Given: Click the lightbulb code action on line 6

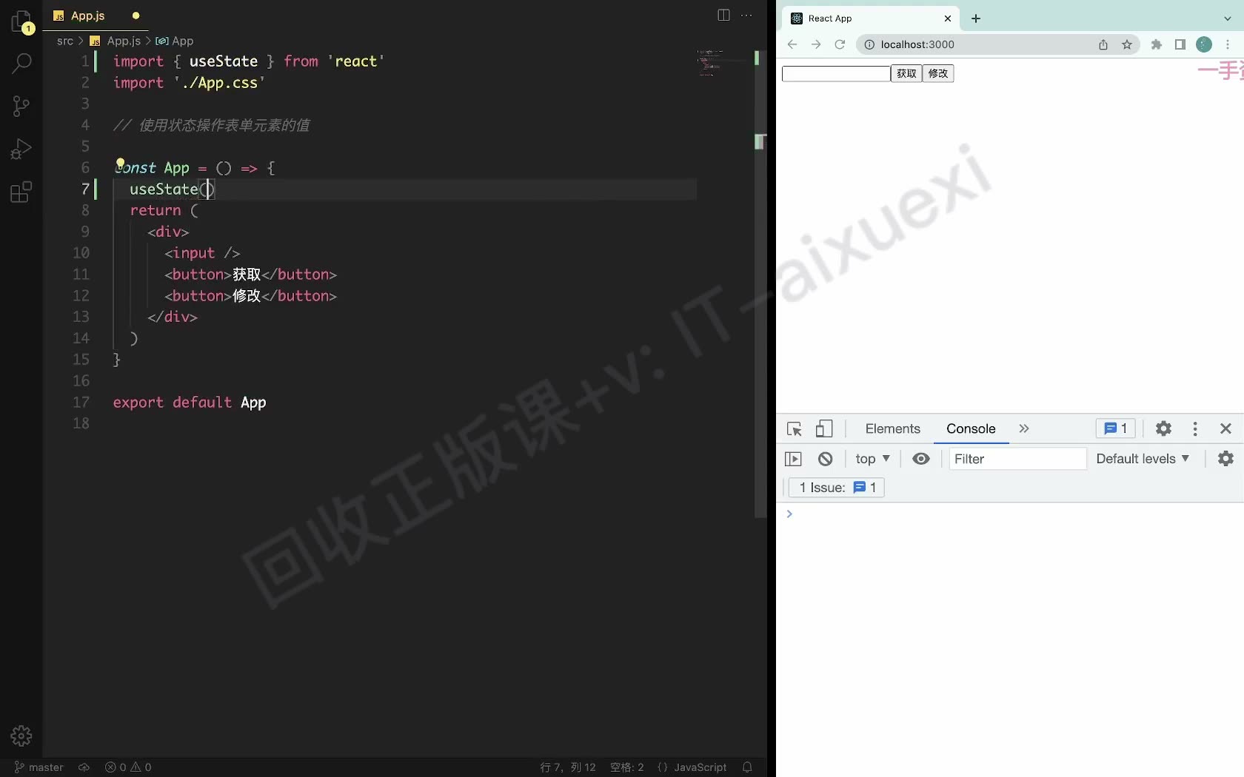Looking at the screenshot, I should tap(120, 163).
